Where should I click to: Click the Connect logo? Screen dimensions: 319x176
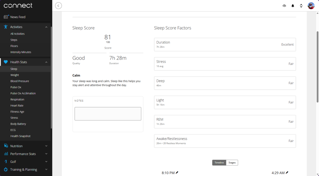point(18,6)
